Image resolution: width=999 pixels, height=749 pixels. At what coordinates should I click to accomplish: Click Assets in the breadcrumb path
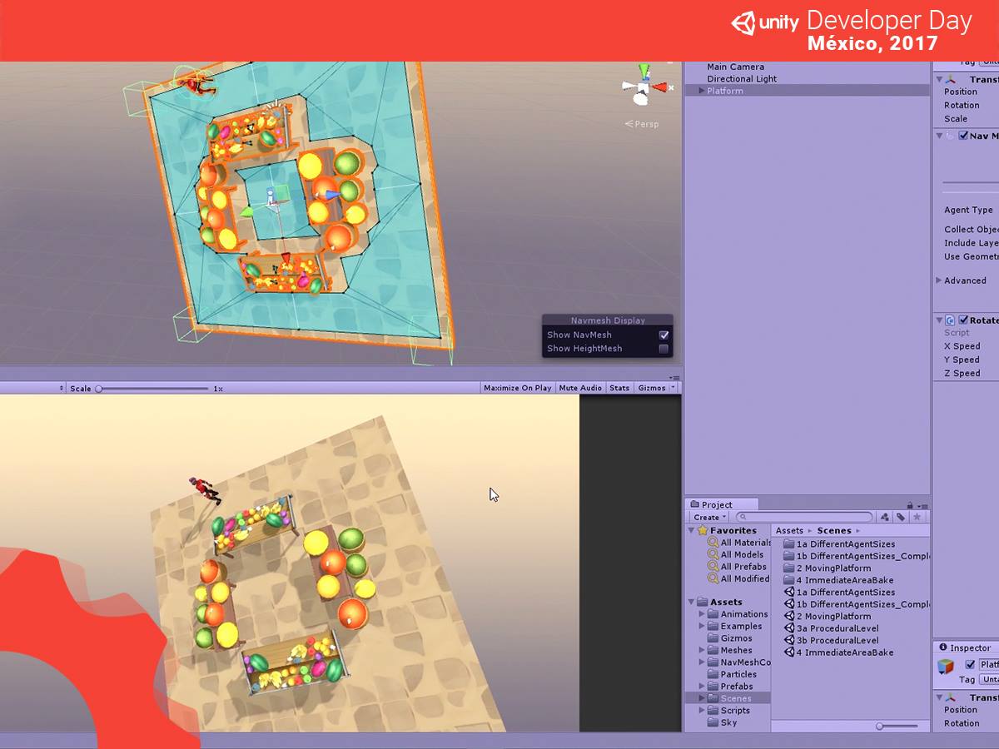coord(789,530)
